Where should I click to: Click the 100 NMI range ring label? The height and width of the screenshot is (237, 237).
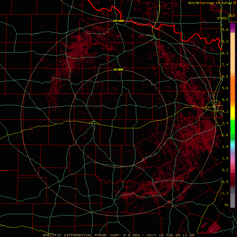[118, 21]
